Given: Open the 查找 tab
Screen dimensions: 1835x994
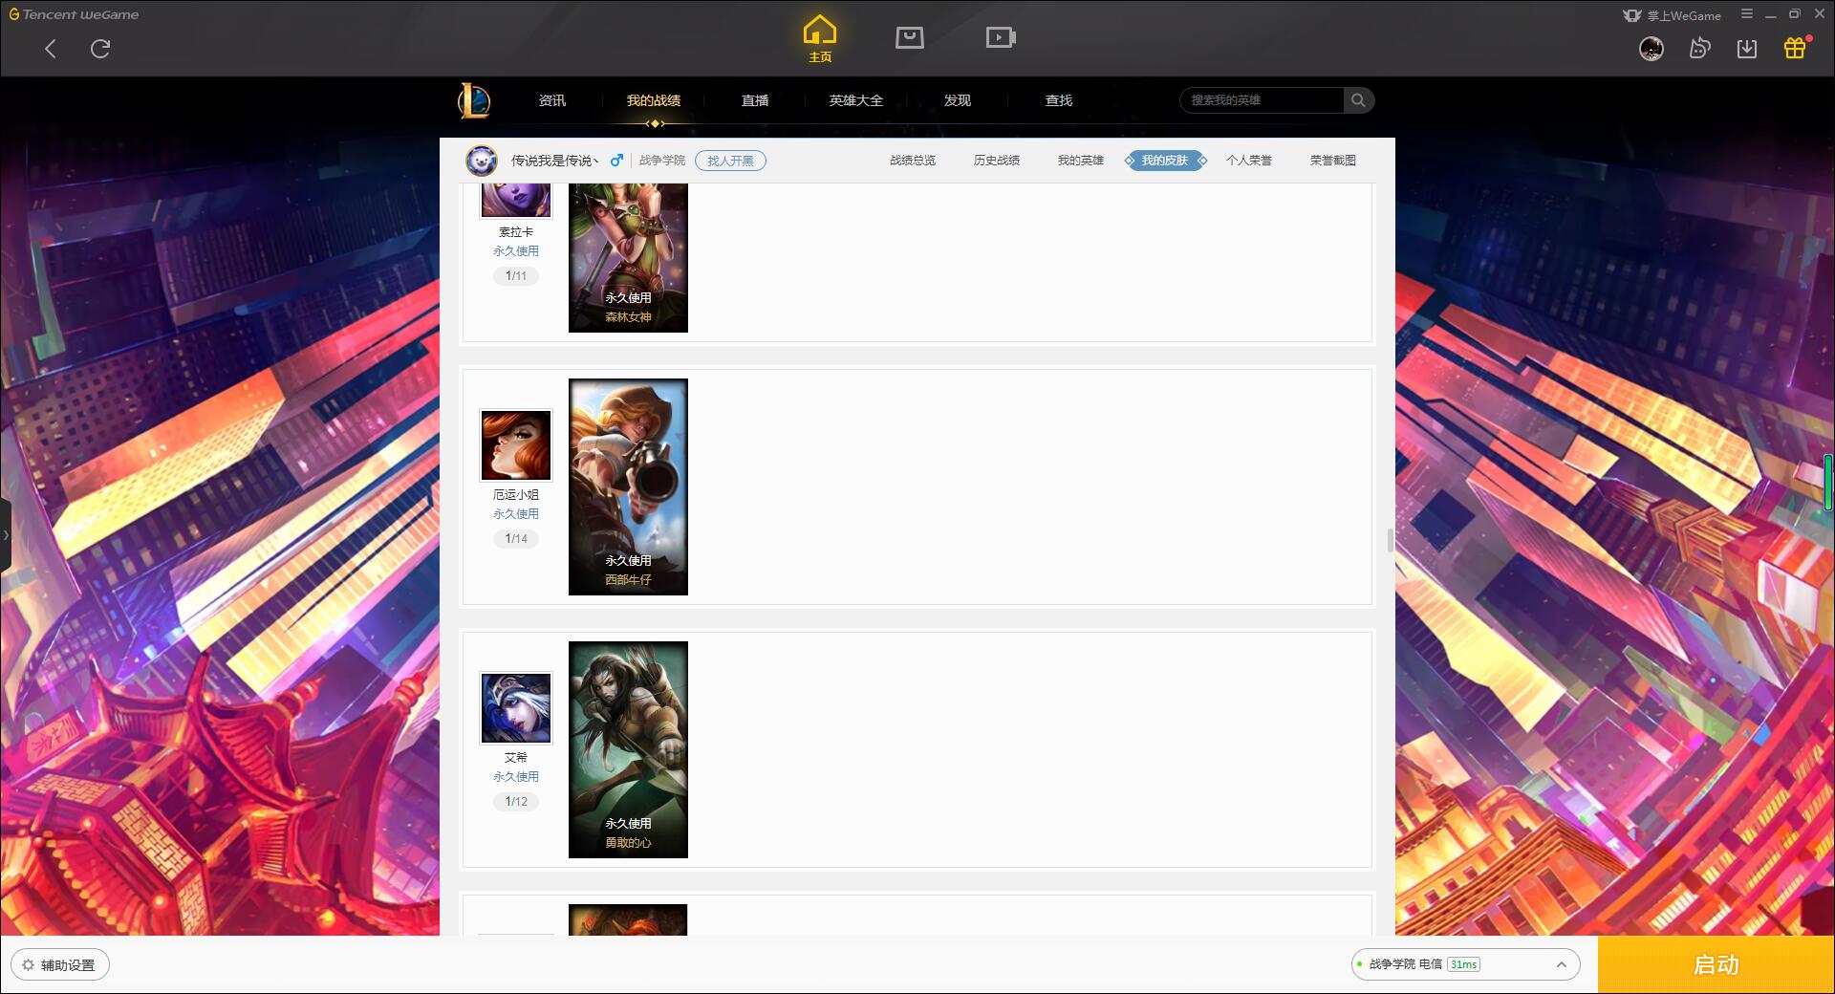Looking at the screenshot, I should [x=1059, y=100].
